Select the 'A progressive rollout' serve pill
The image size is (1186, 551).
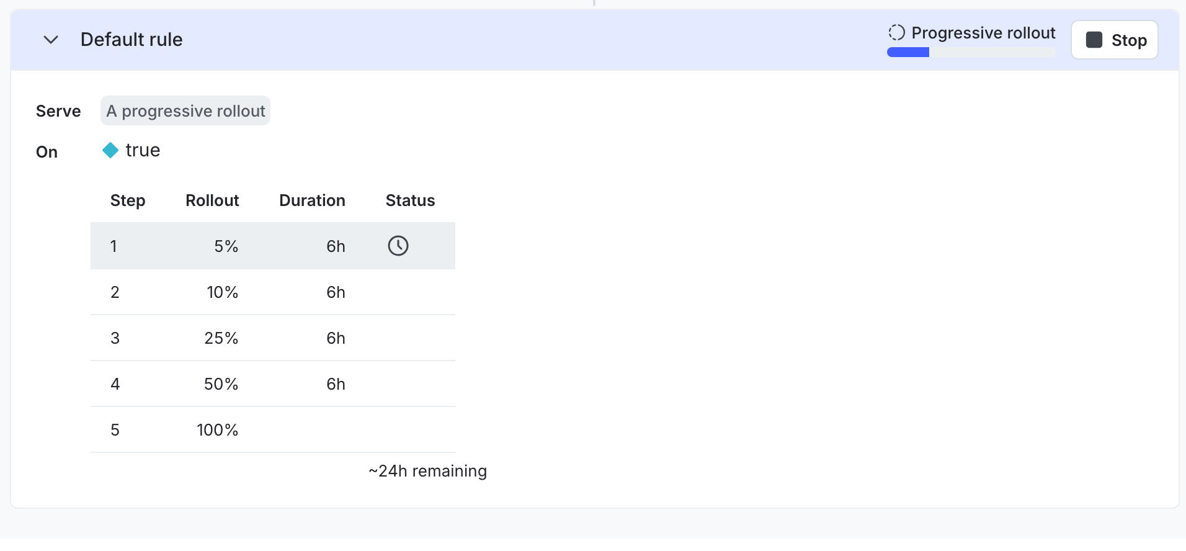point(185,110)
